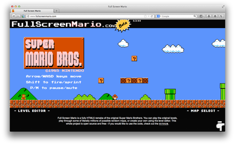This screenshot has height=144, width=235.
Task: Minimize the window with yellow button
Action: coord(15,6)
